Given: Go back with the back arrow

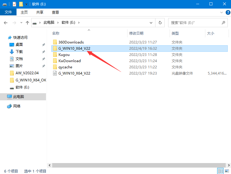Looking at the screenshot, I should tap(6, 23).
